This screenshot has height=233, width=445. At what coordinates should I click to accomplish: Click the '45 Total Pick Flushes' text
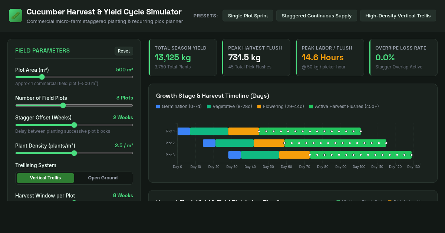[x=250, y=67]
